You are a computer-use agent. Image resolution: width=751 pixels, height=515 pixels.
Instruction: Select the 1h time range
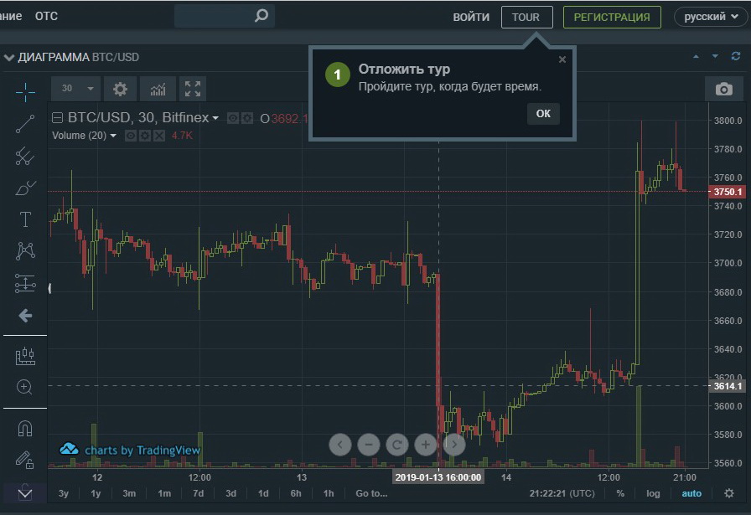pyautogui.click(x=328, y=493)
